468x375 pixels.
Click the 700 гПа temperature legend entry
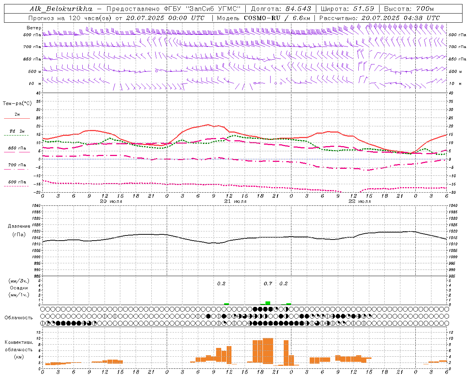pyautogui.click(x=17, y=165)
